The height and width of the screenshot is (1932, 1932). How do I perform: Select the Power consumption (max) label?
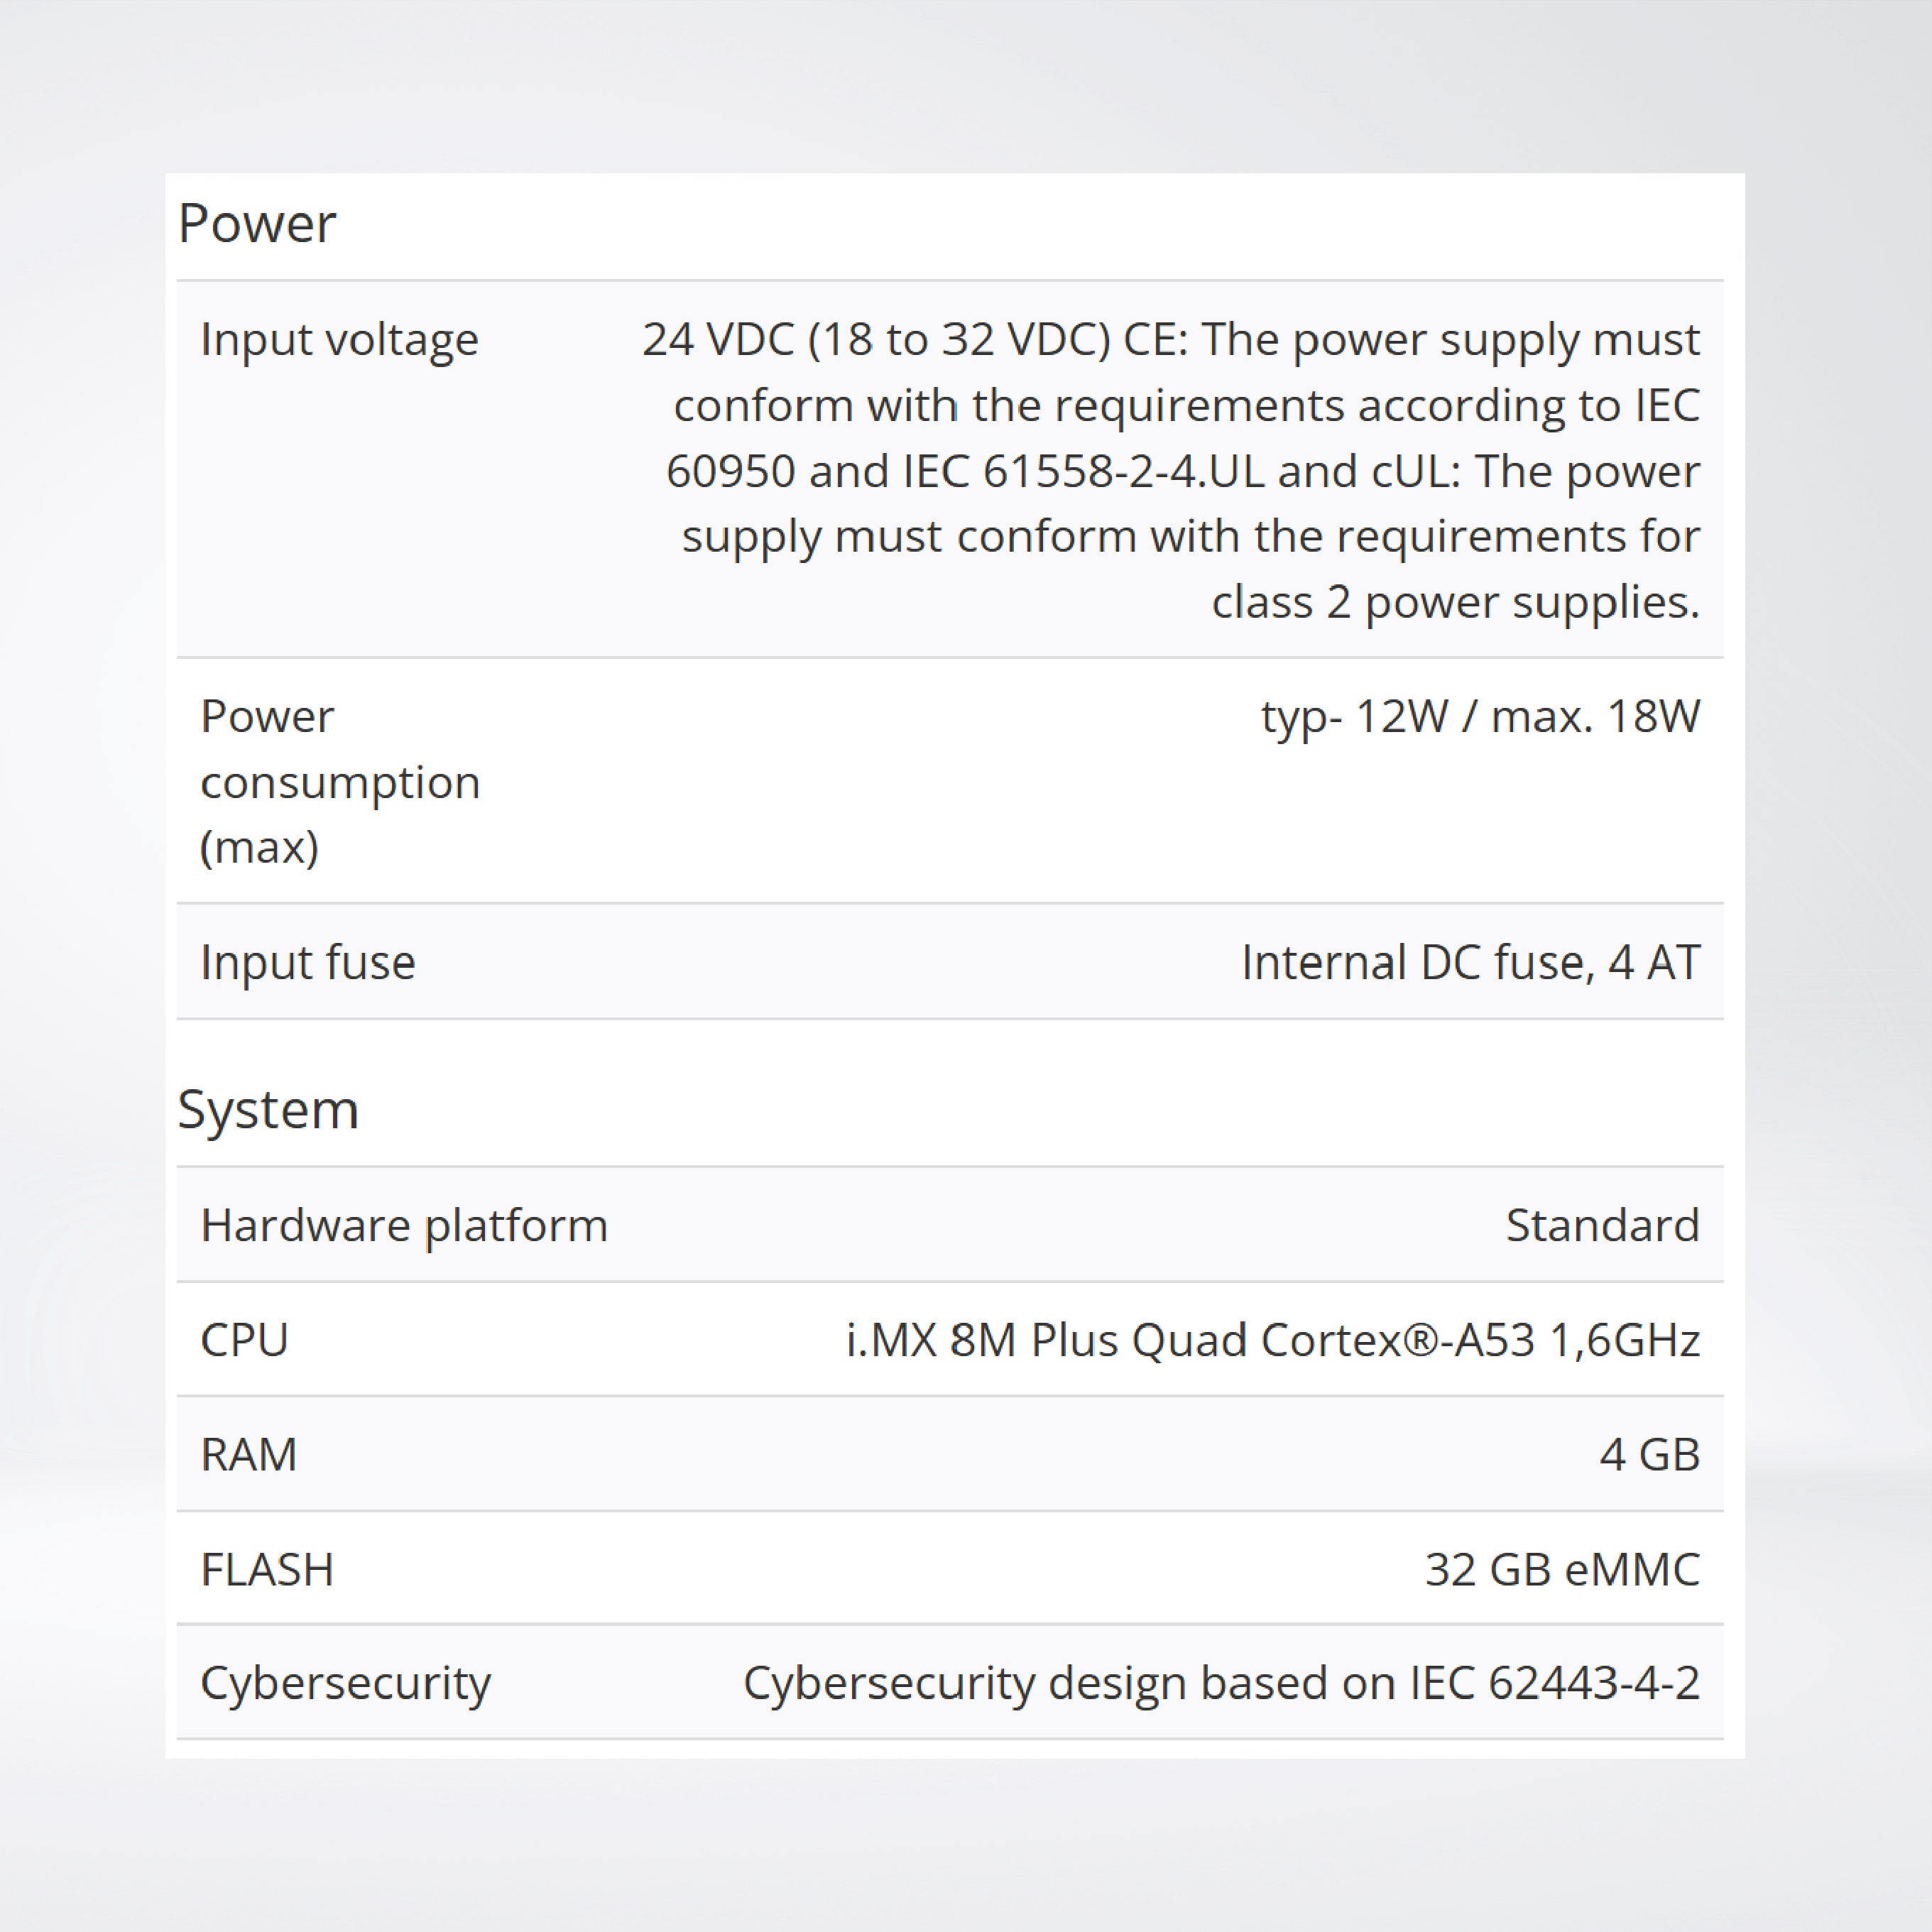pos(340,781)
